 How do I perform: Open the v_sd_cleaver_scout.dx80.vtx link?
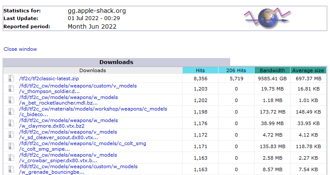pyautogui.click(x=68, y=135)
